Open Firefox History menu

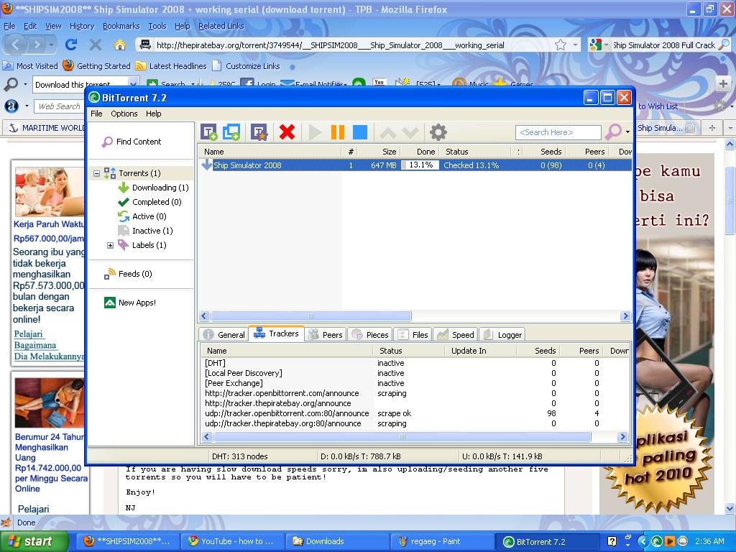(82, 26)
